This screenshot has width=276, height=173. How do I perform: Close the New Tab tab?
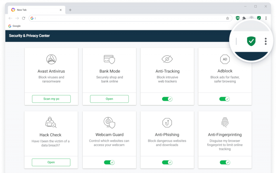[x=61, y=10]
